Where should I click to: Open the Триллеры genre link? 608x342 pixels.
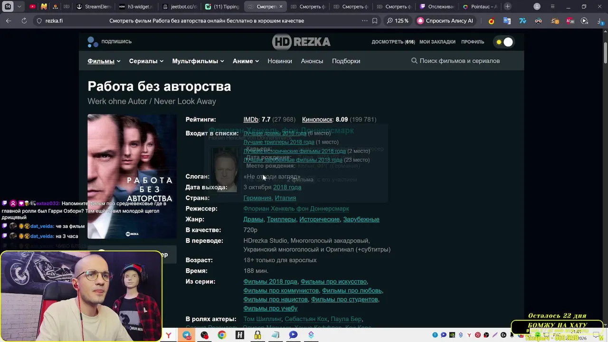(x=282, y=219)
